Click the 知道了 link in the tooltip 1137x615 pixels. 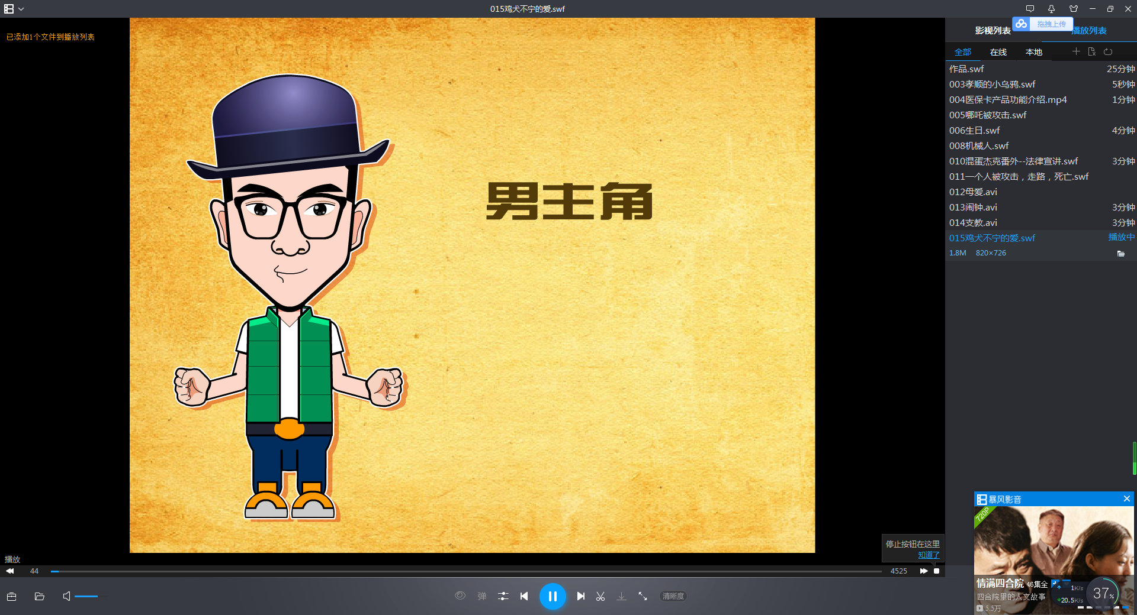[929, 555]
